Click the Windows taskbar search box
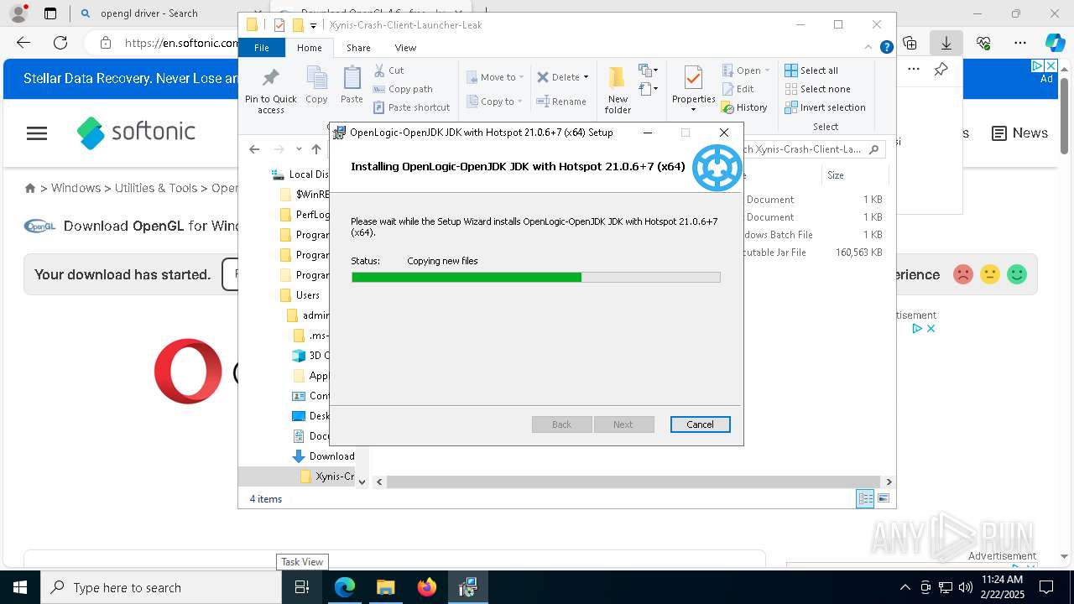The height and width of the screenshot is (604, 1074). pyautogui.click(x=160, y=587)
